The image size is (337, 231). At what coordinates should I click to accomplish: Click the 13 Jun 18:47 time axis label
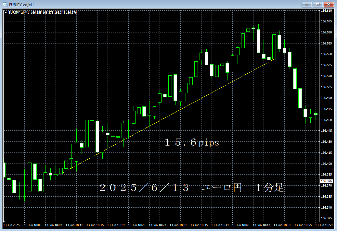click(261, 225)
